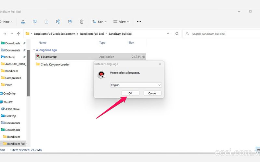Click '1 item selected 21.2 MB' status text
The image size is (260, 162).
pos(26,150)
